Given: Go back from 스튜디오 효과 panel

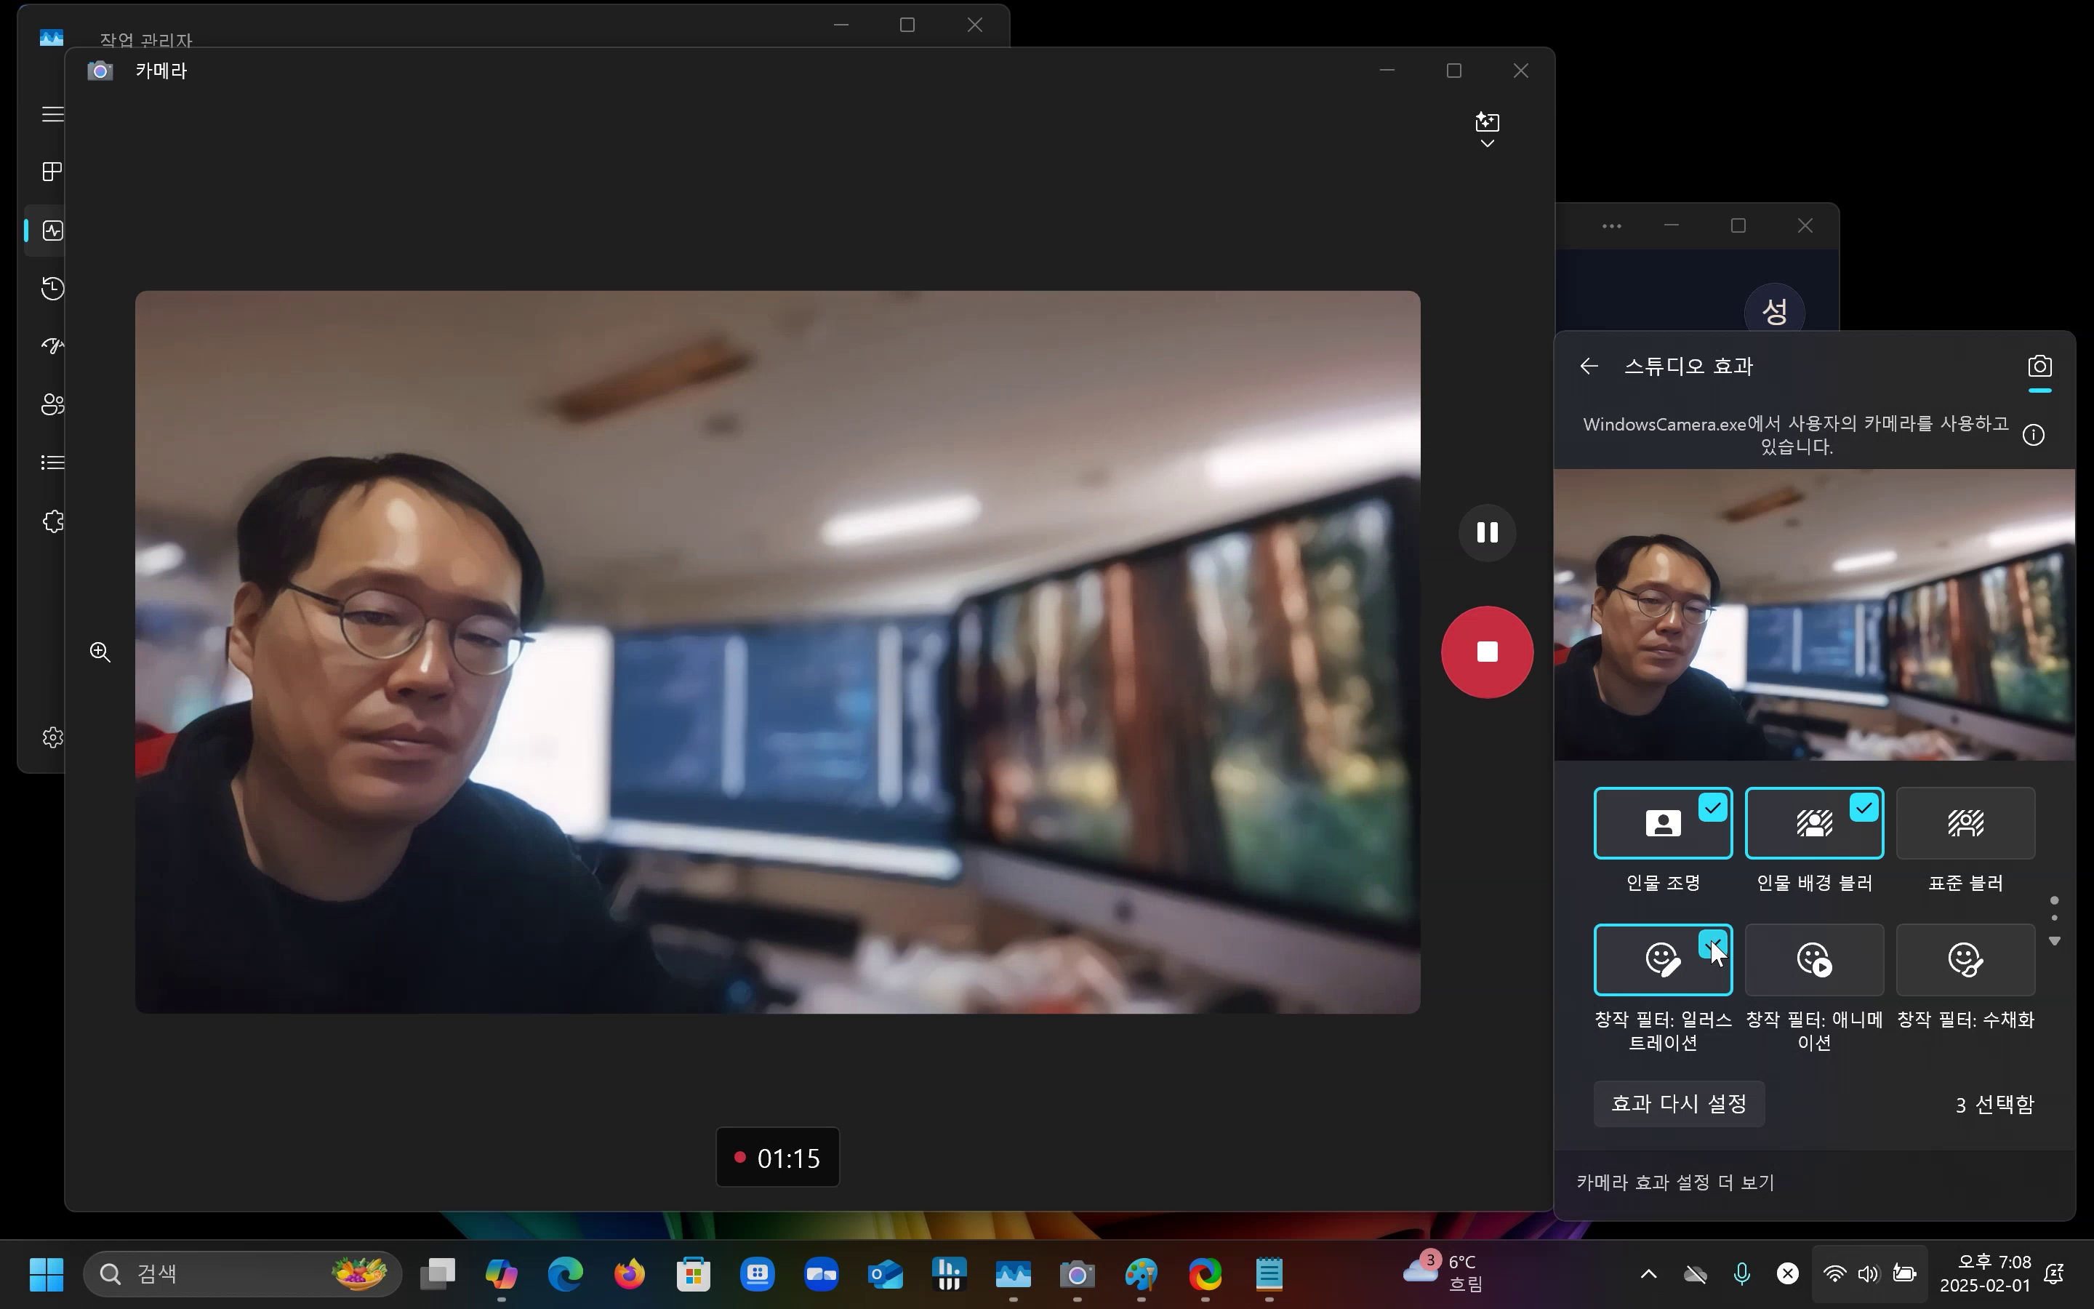Looking at the screenshot, I should click(1589, 367).
